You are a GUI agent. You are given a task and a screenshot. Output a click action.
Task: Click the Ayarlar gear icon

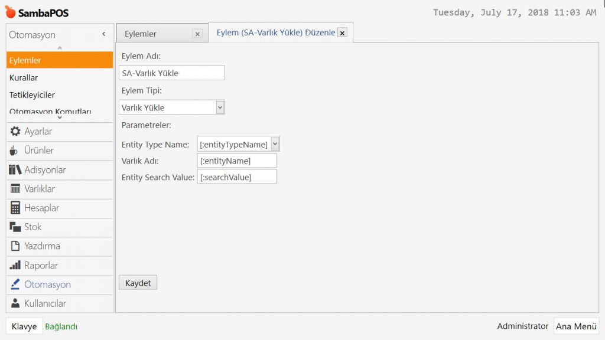(15, 132)
